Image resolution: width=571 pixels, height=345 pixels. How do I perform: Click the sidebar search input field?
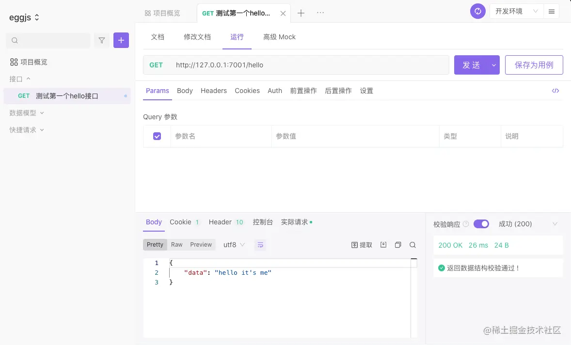tap(48, 40)
